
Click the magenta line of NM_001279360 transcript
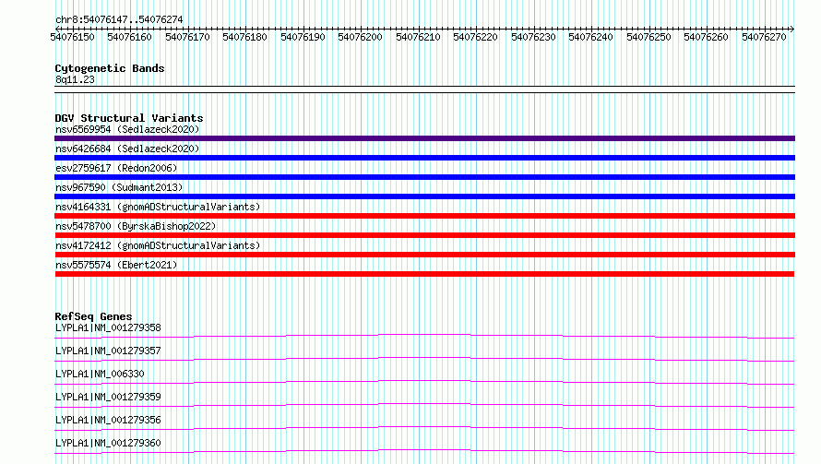(x=424, y=450)
